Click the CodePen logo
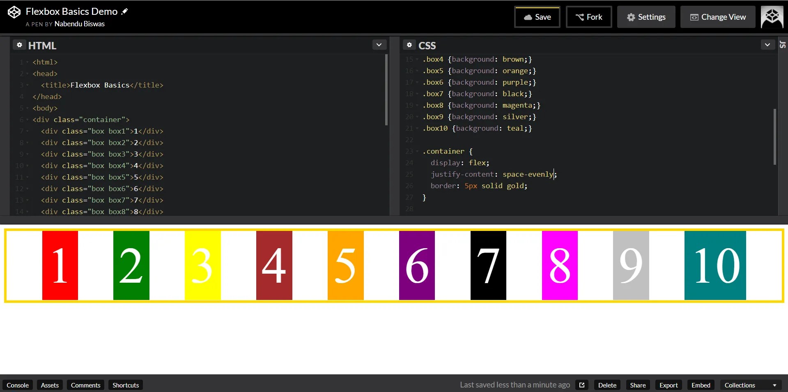Image resolution: width=788 pixels, height=392 pixels. pos(14,12)
